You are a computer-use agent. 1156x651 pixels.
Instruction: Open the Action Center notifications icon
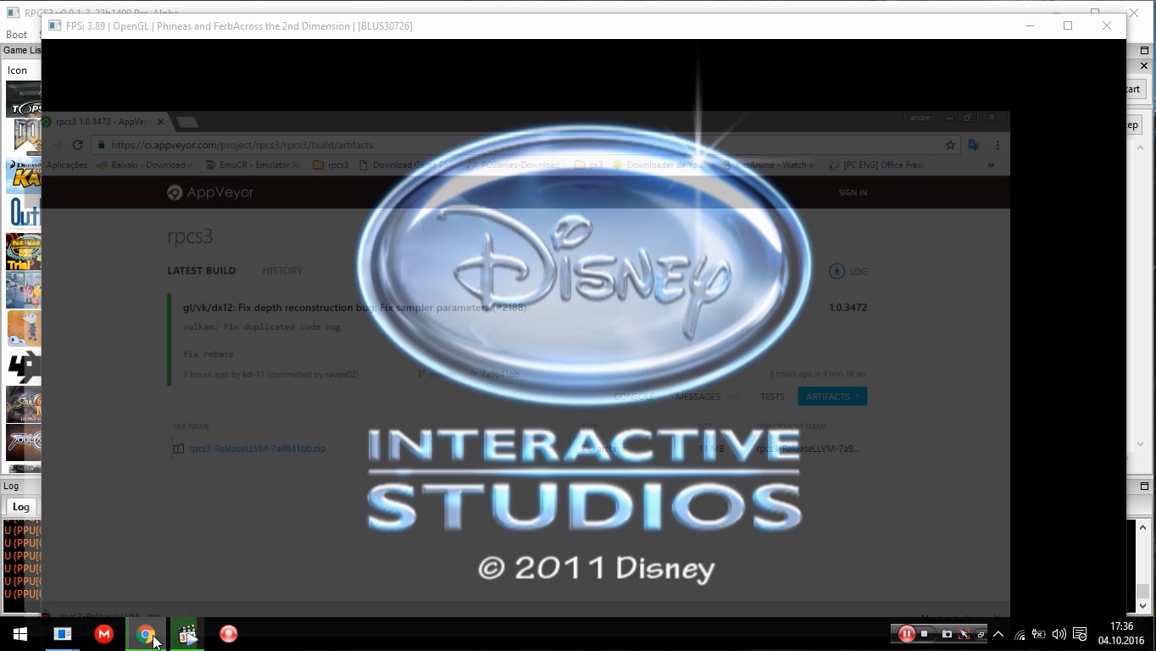1080,634
